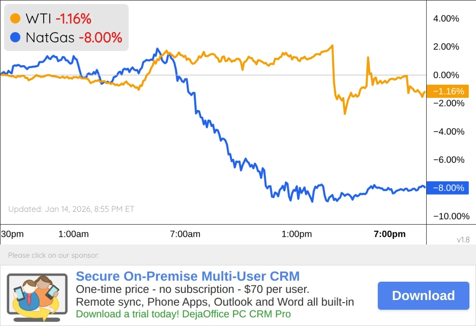Click the red WTI -1.16% legend value

(73, 19)
